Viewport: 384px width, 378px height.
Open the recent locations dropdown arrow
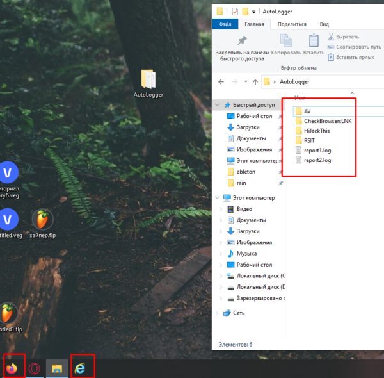pos(244,82)
